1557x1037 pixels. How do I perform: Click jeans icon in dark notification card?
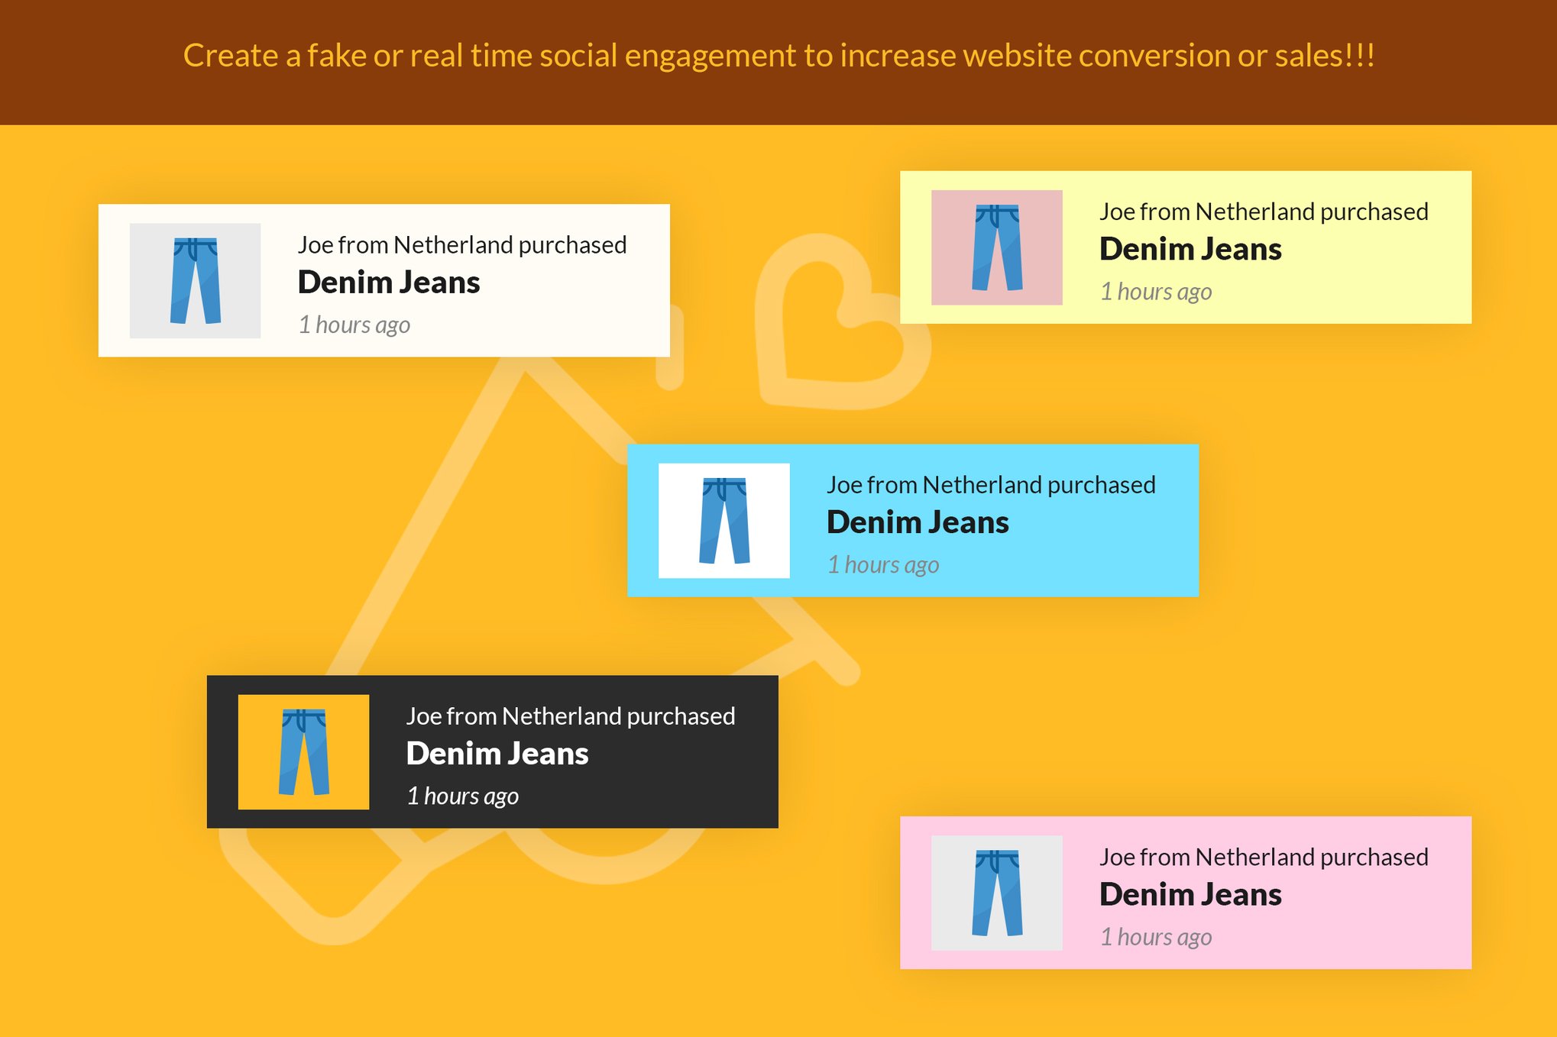[304, 752]
